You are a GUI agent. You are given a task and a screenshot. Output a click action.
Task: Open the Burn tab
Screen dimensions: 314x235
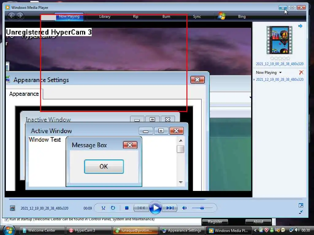[x=166, y=17]
